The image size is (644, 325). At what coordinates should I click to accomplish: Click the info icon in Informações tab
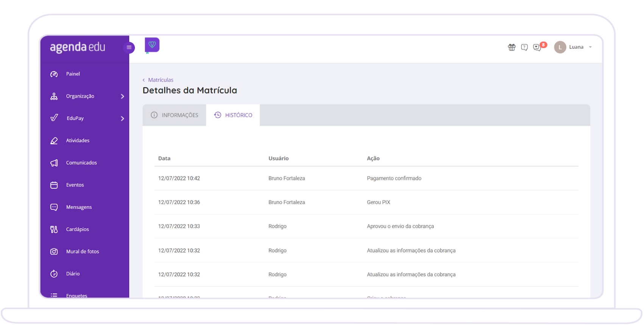coord(154,115)
